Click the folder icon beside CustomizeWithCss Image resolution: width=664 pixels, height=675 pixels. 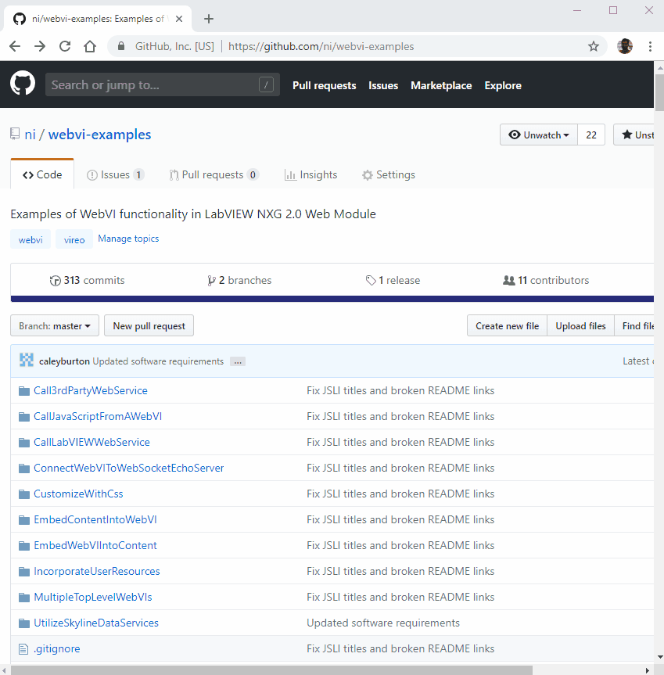pos(24,494)
